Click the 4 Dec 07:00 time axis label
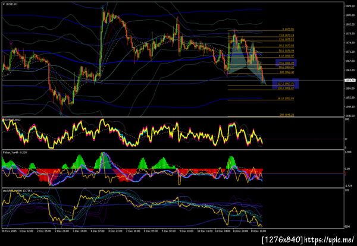 tap(98, 231)
